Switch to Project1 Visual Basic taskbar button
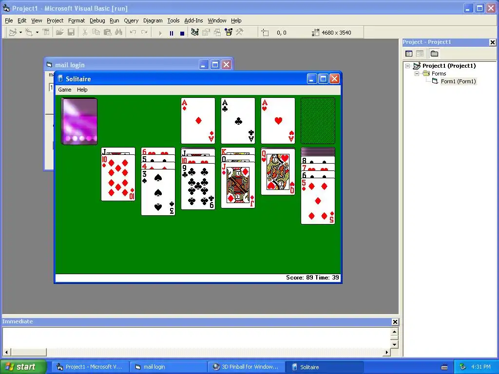499x374 pixels. tap(90, 367)
